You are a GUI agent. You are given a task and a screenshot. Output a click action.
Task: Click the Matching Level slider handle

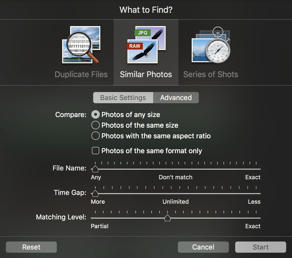point(167,218)
